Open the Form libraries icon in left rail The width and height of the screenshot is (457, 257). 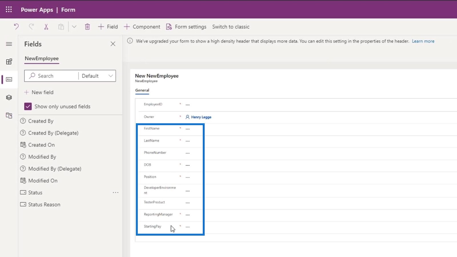point(9,115)
